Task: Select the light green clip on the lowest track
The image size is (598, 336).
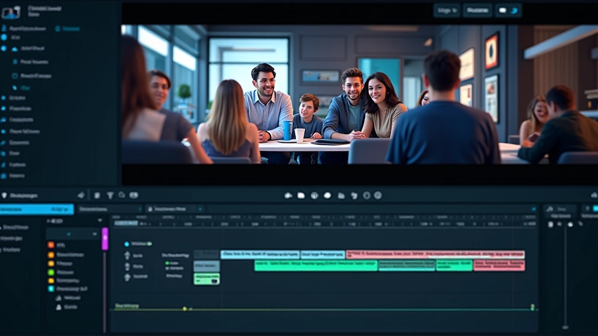Action: point(207,279)
